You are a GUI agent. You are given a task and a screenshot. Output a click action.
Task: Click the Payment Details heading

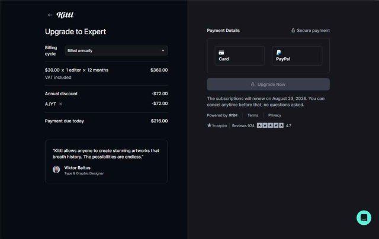point(223,30)
